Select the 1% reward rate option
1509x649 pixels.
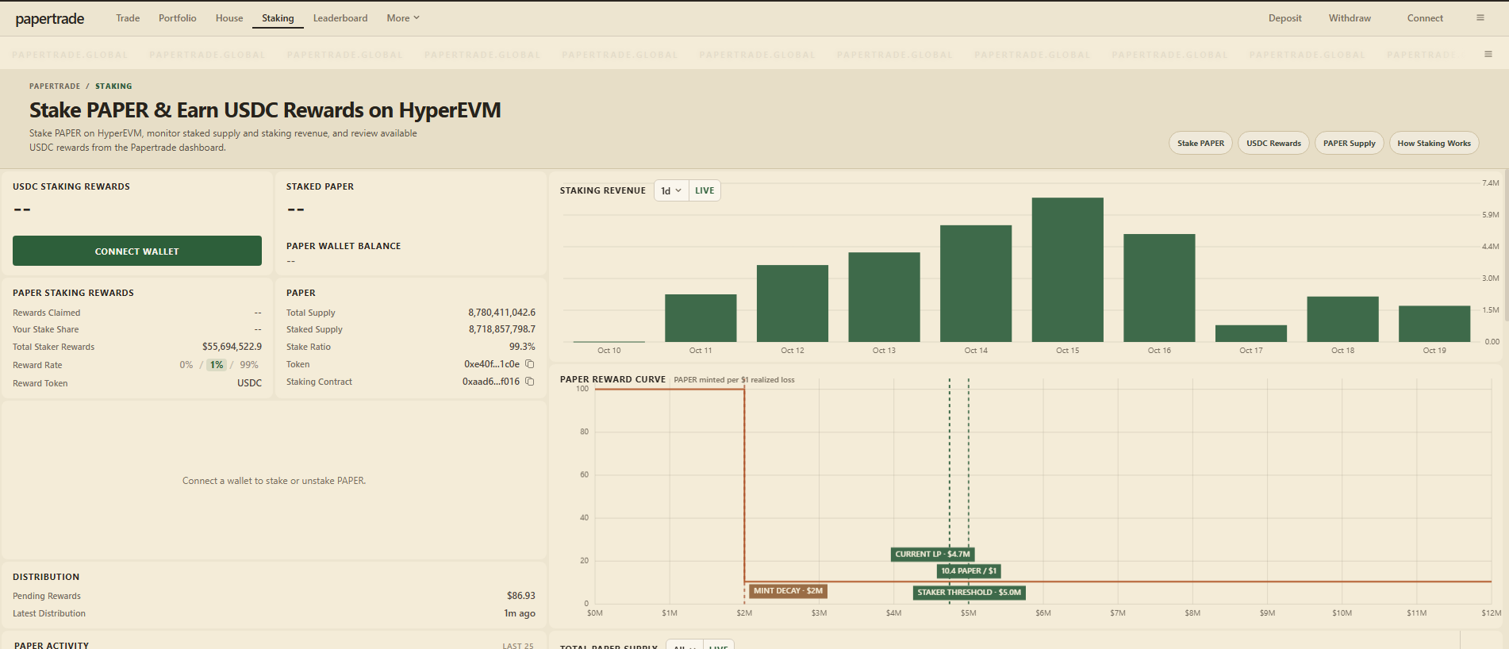(217, 365)
